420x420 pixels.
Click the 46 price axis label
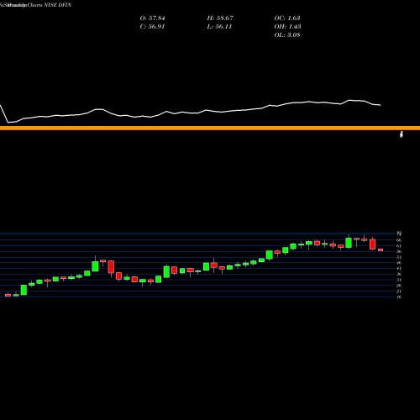pyautogui.click(x=399, y=263)
